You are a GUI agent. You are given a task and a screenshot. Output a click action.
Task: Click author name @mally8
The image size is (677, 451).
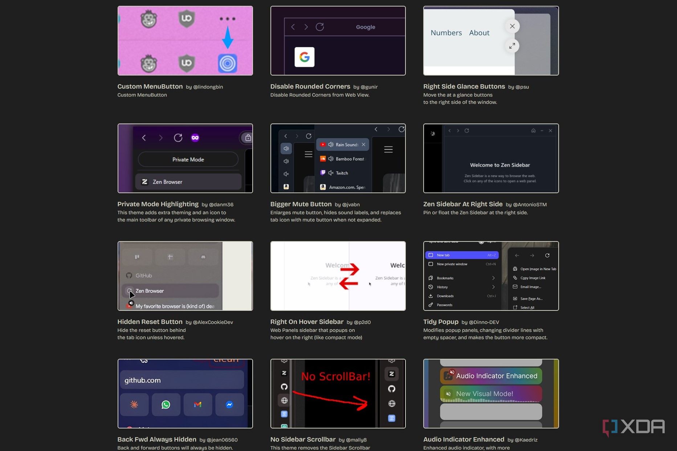pyautogui.click(x=356, y=440)
